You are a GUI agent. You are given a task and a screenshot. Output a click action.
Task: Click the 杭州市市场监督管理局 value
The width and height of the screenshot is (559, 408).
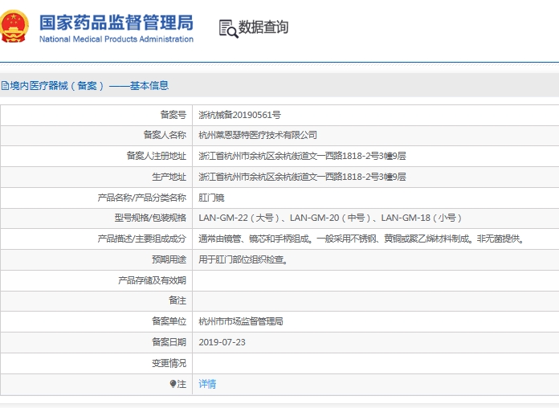tap(241, 321)
